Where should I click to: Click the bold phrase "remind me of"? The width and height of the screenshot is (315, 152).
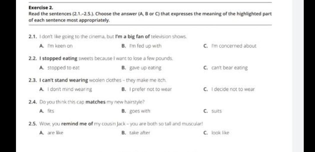point(77,124)
